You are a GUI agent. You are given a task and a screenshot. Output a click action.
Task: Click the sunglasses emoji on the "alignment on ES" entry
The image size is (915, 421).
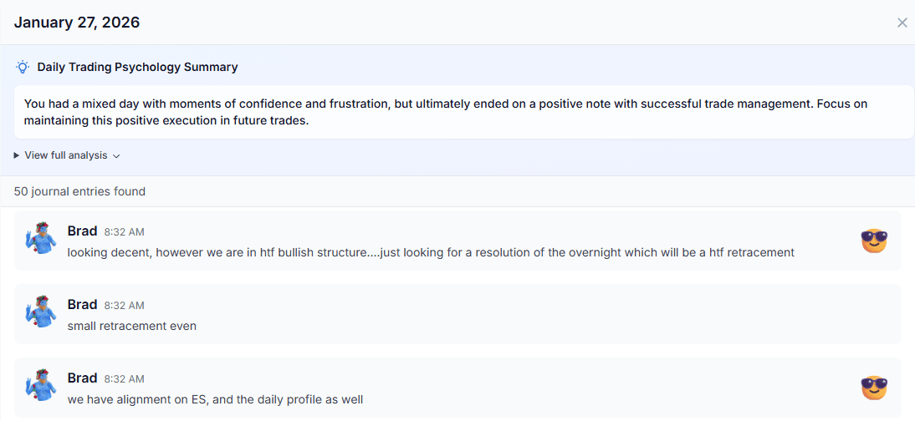tap(873, 388)
